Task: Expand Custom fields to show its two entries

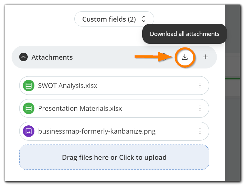Action: [143, 19]
